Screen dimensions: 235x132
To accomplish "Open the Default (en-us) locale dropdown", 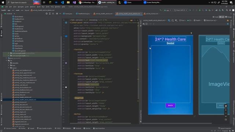I will (x=210, y=21).
